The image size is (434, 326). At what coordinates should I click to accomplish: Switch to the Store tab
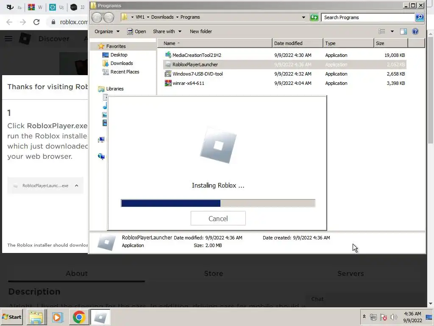click(x=214, y=274)
